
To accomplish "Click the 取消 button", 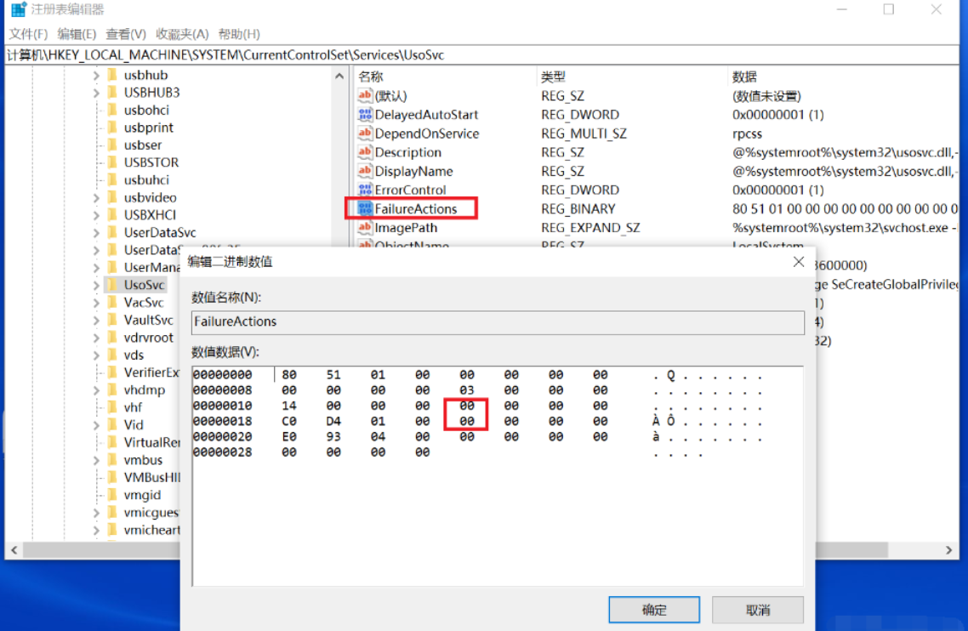I will (x=757, y=610).
